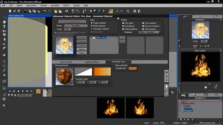This screenshot has height=125, width=223.
Task: Open the Mapping Object-Standard dropdown
Action: 150,32
